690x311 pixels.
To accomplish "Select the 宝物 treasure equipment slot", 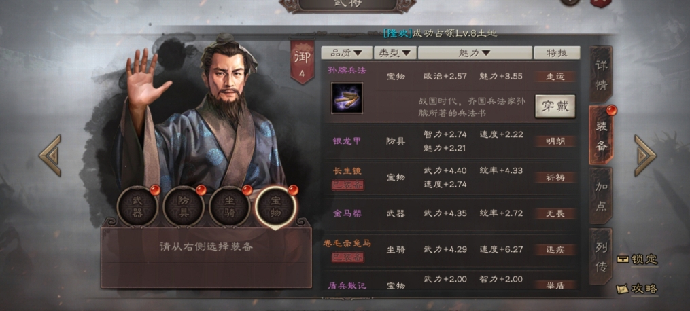I will (276, 206).
